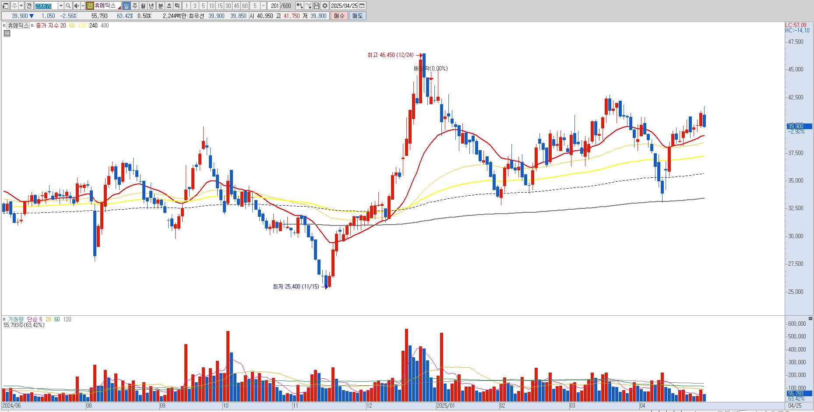This screenshot has width=814, height=412.
Task: Switch to seconds 초 chart period
Action: coord(169,6)
